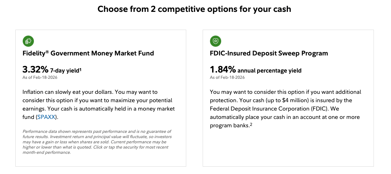The height and width of the screenshot is (174, 391).
Task: Click empty space at the bottom of the money market card
Action: (x=101, y=160)
